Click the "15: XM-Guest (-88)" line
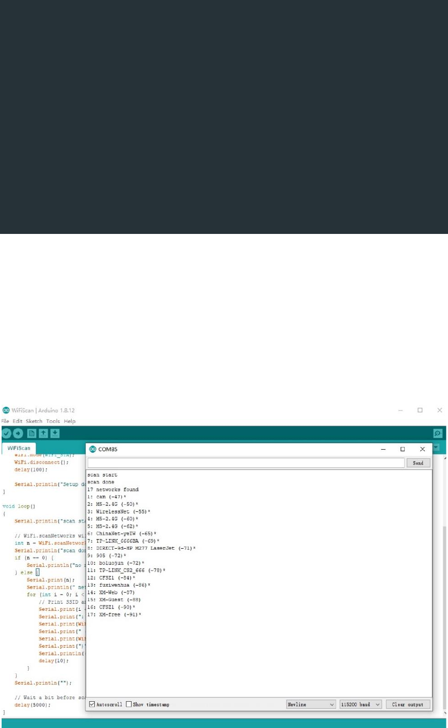448x728 pixels. (114, 600)
